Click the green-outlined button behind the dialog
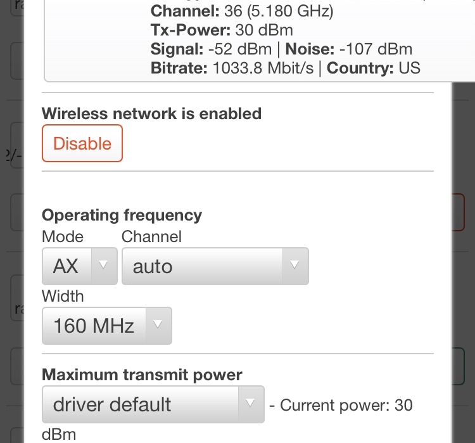The image size is (475, 443). pos(458,366)
